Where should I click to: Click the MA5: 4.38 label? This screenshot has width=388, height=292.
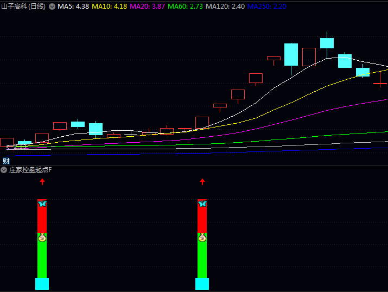[x=73, y=7]
